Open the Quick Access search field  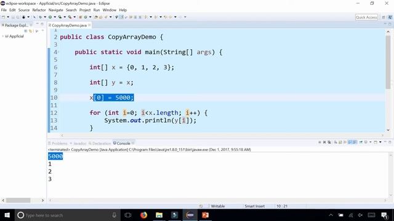tap(366, 17)
